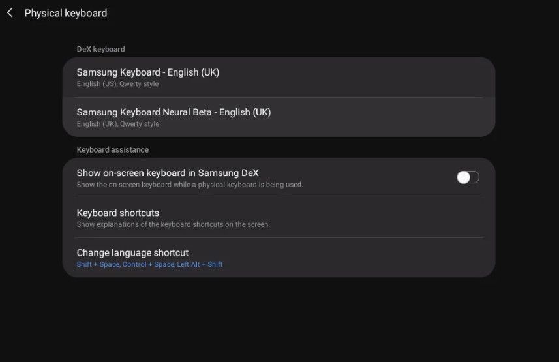Click the Change language shortcut title
This screenshot has width=559, height=362.
pos(132,252)
